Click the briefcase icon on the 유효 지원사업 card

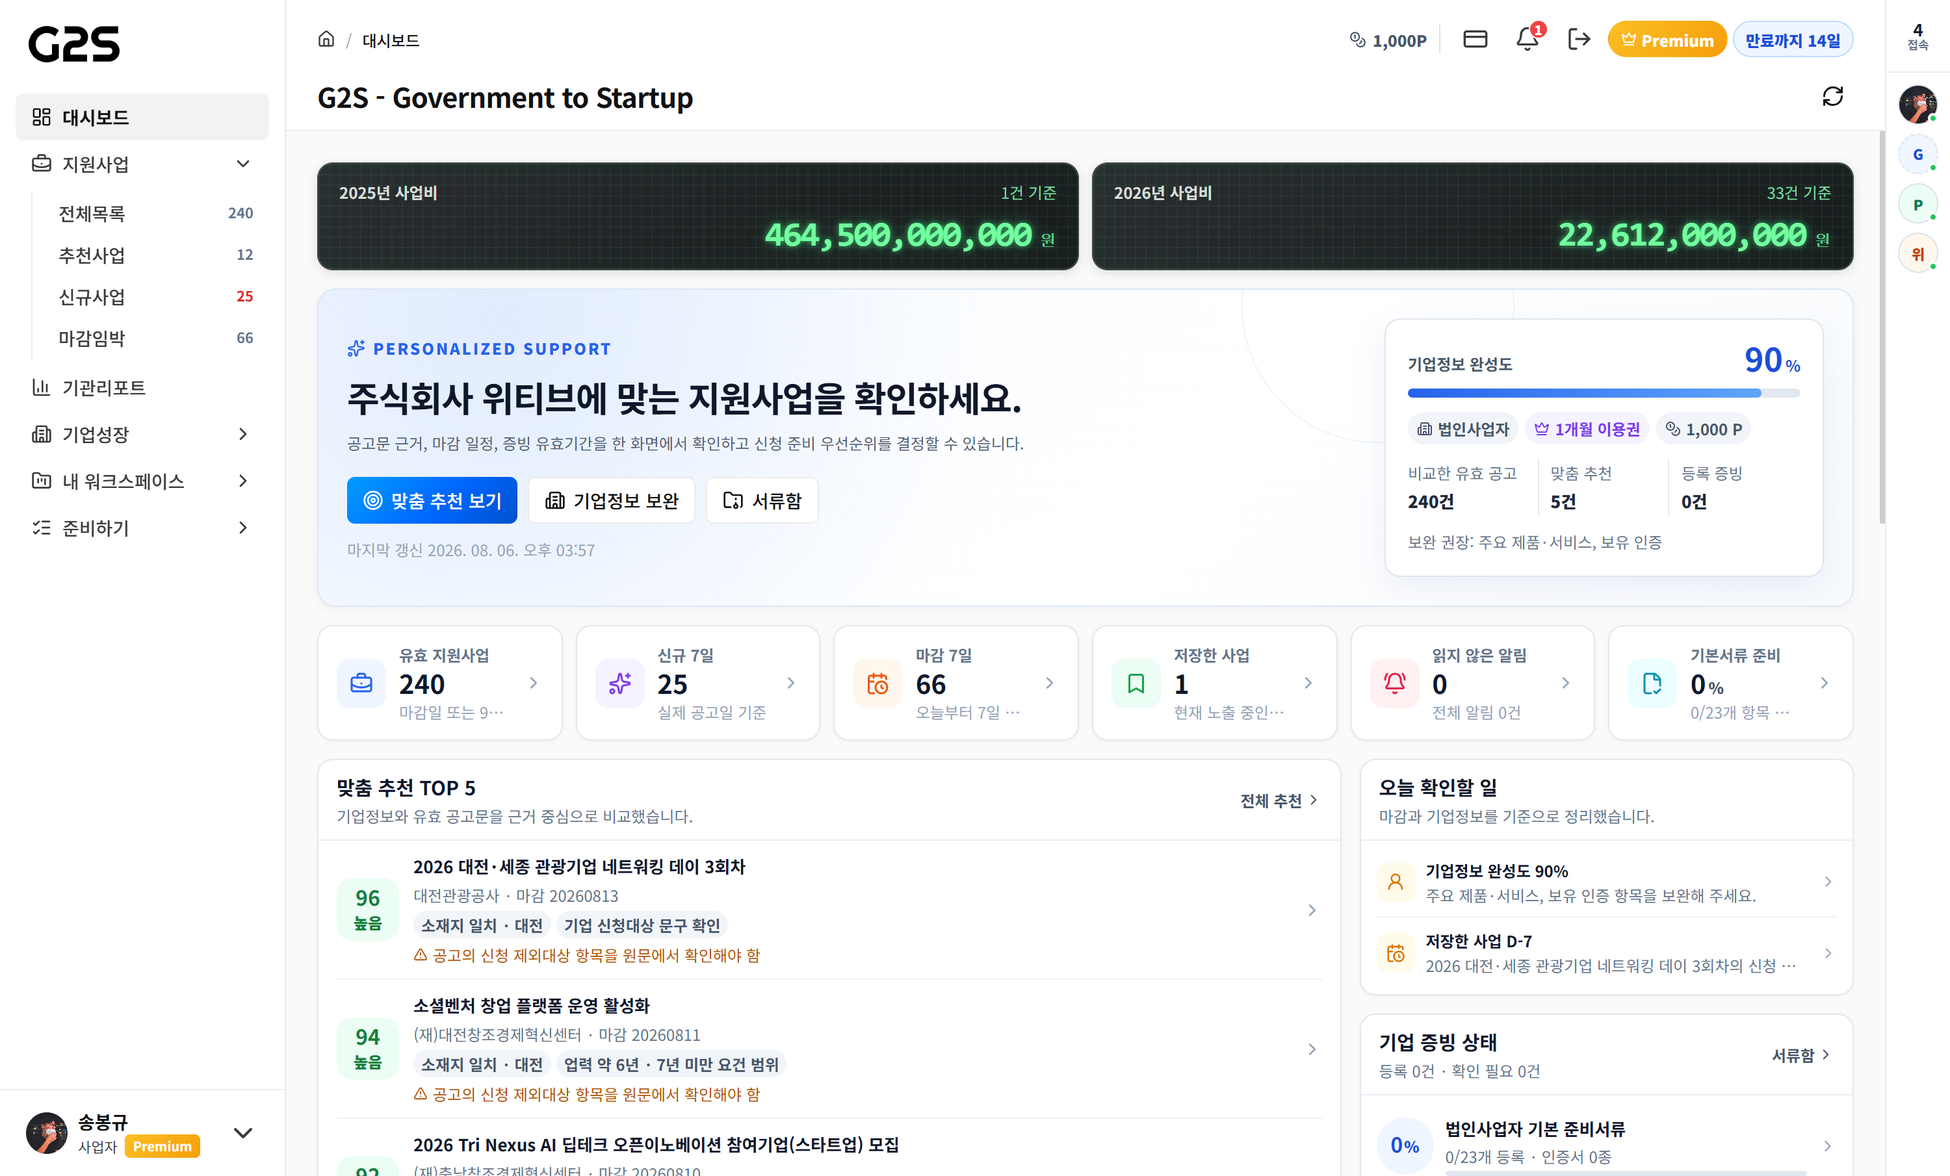[361, 684]
